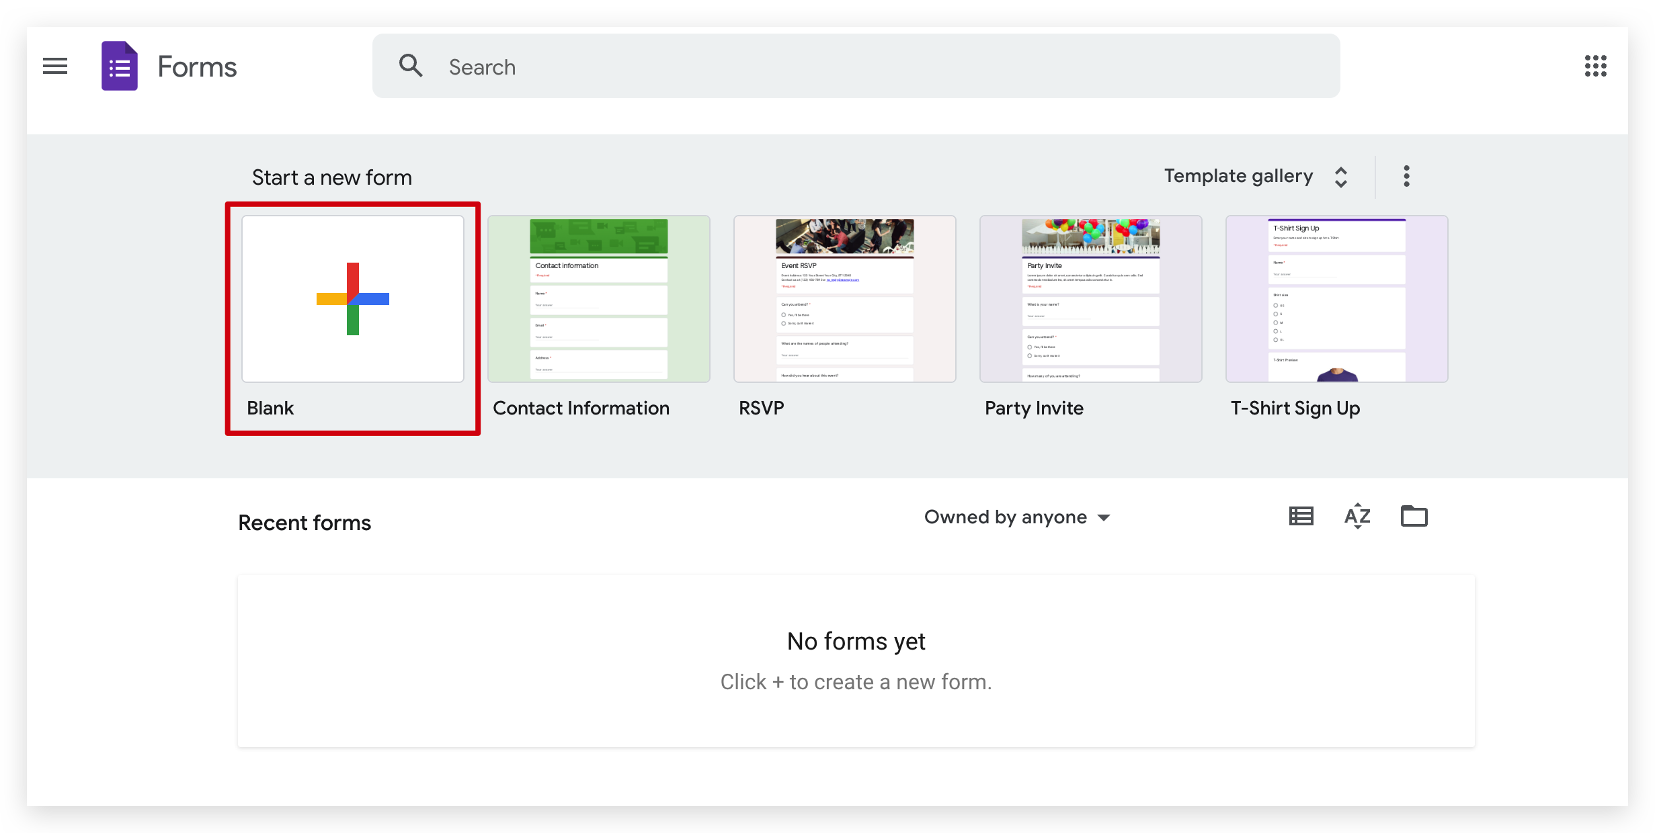This screenshot has width=1655, height=833.
Task: Open the Contact Information template
Action: (599, 299)
